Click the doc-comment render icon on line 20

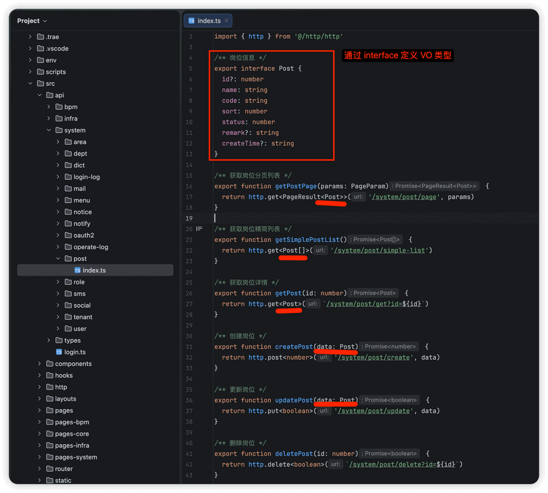click(199, 229)
